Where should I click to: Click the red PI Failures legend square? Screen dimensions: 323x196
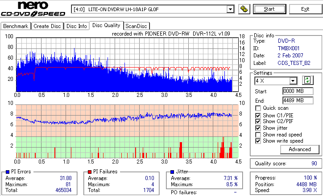coord(90,172)
